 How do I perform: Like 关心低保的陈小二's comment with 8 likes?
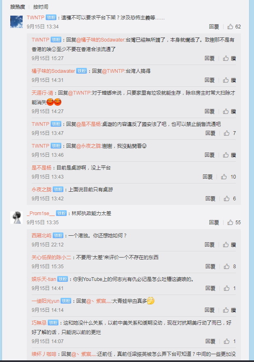click(x=226, y=267)
